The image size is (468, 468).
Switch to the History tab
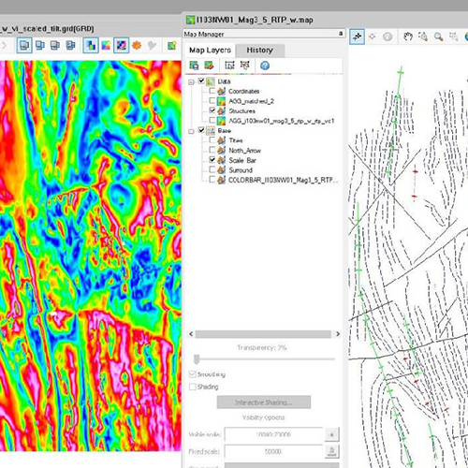click(x=260, y=51)
